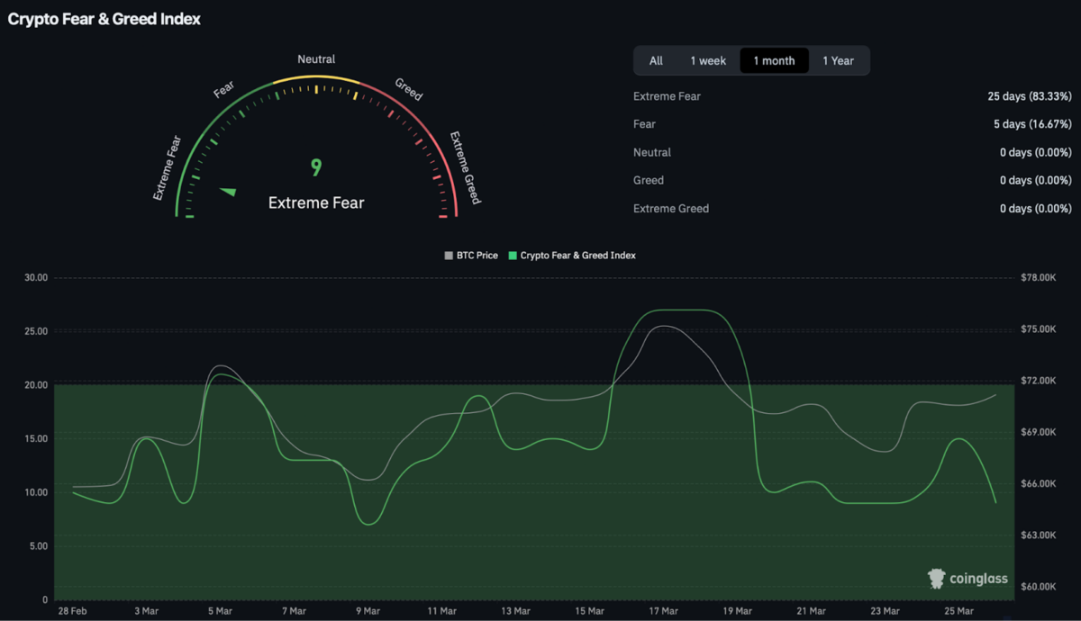The height and width of the screenshot is (621, 1081).
Task: Click the Crypto Fear & Greed Index page title
Action: click(104, 19)
